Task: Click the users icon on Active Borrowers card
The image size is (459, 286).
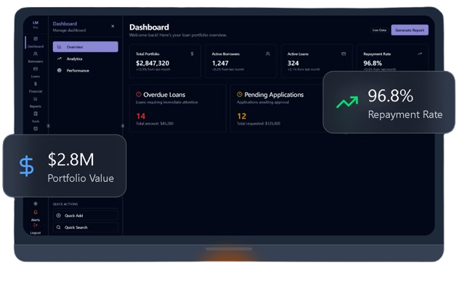Action: (267, 54)
